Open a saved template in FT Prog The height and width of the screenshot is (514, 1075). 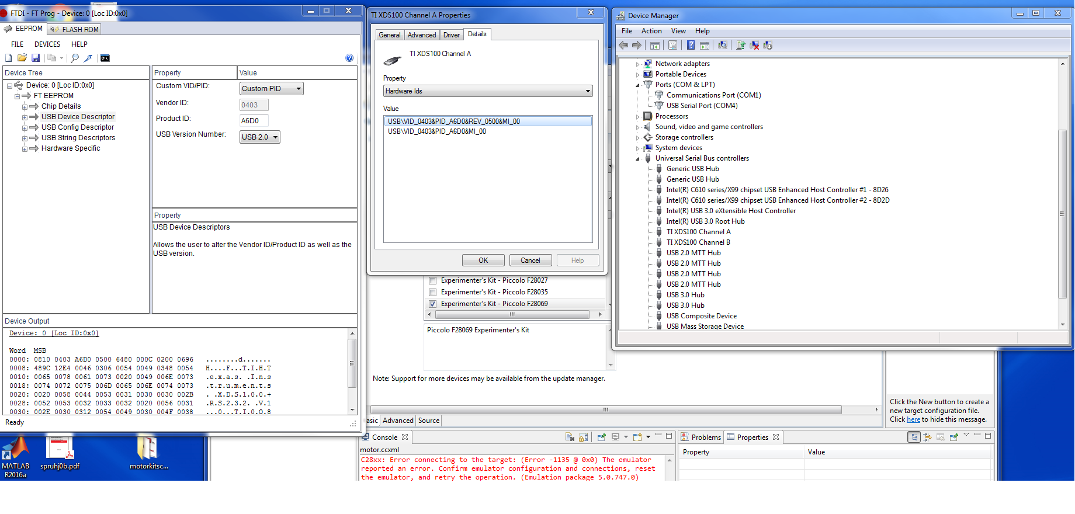(x=22, y=58)
